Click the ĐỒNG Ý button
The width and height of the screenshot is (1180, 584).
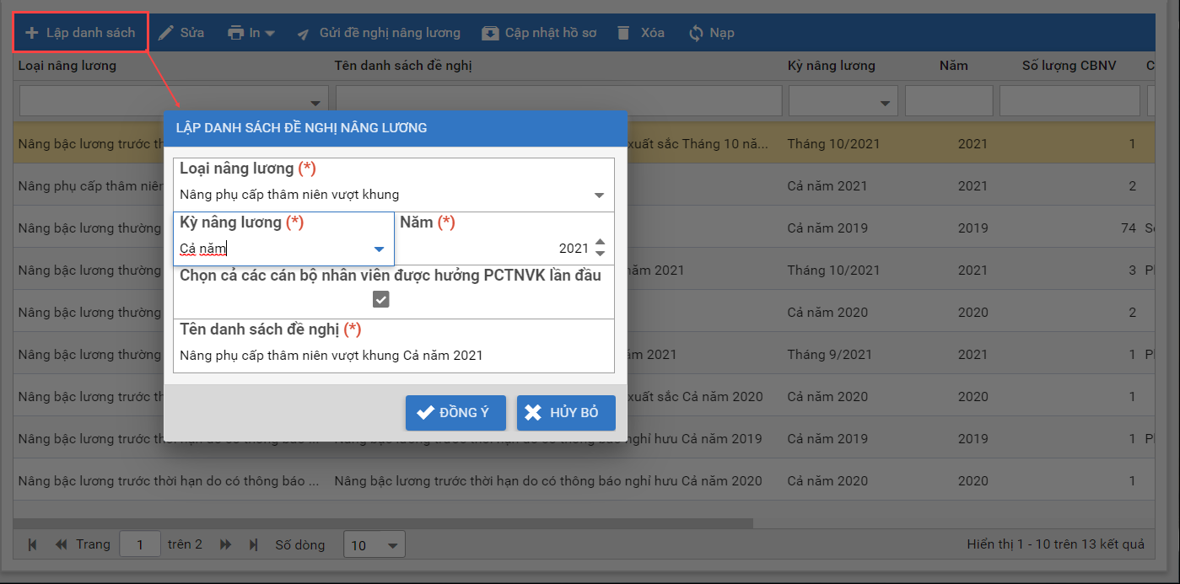tap(455, 413)
